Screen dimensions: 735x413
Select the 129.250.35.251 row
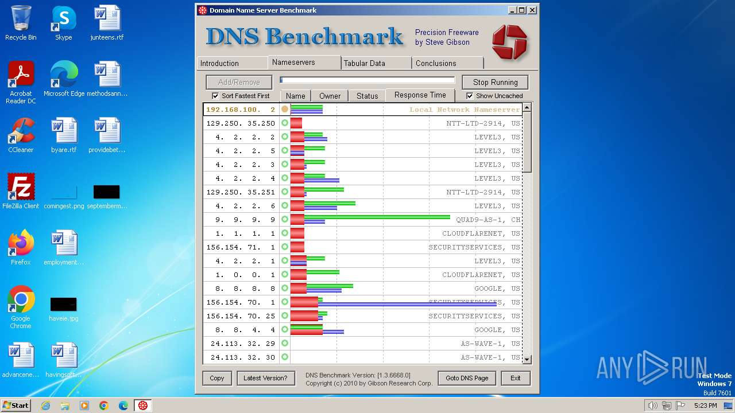362,192
